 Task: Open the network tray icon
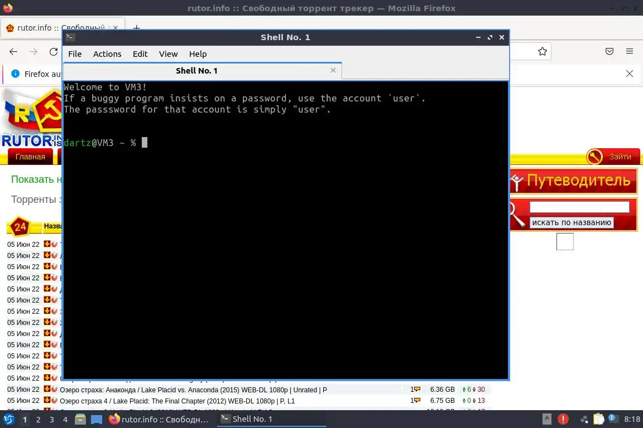pyautogui.click(x=584, y=419)
